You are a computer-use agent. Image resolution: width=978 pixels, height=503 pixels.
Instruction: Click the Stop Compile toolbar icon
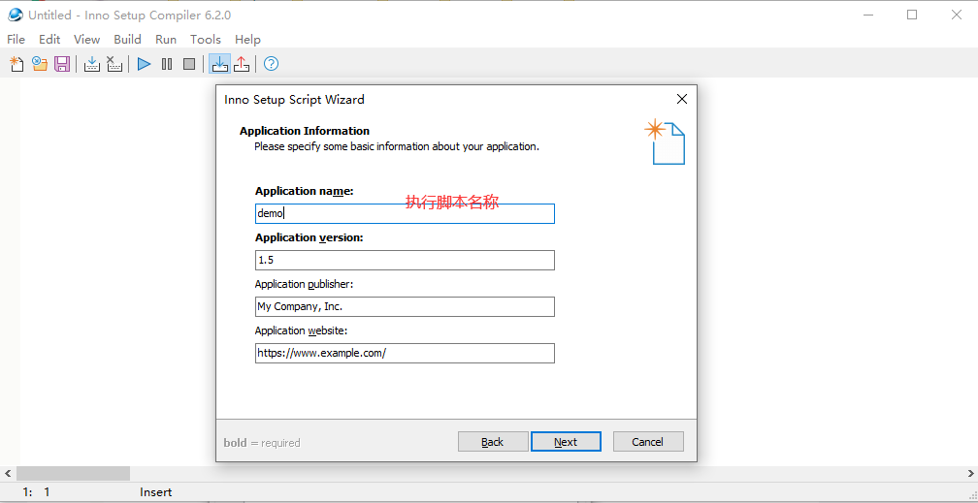[x=114, y=64]
